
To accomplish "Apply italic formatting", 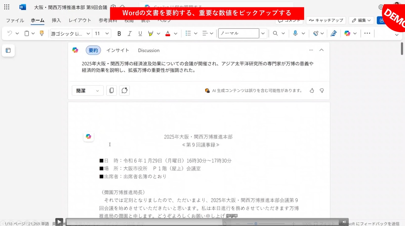I will click(130, 33).
